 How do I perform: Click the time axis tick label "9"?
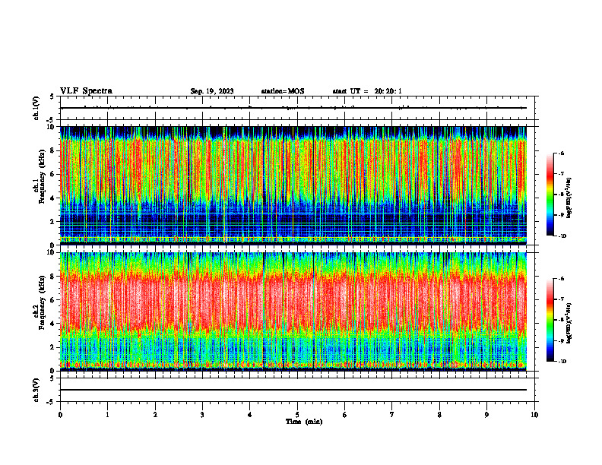tap(486, 415)
